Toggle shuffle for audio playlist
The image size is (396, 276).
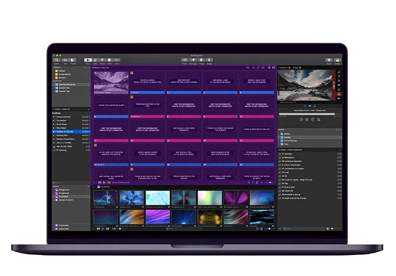pos(280,229)
